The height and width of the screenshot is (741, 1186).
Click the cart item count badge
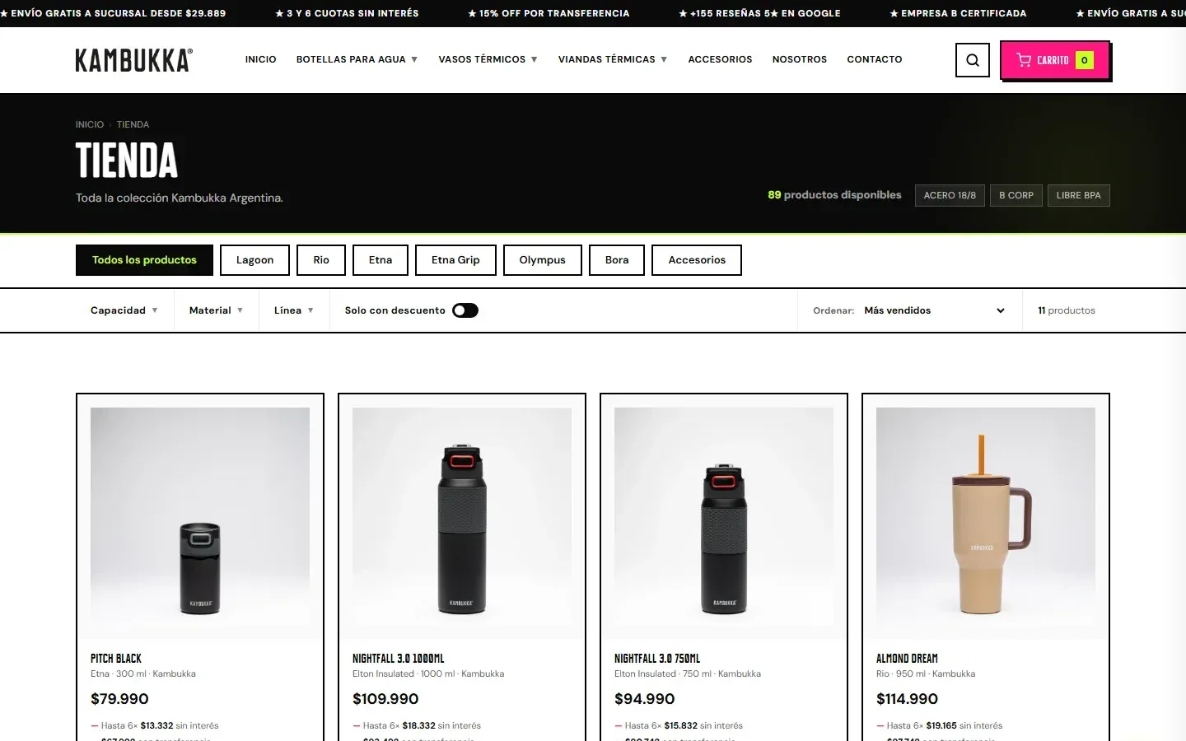pyautogui.click(x=1085, y=60)
